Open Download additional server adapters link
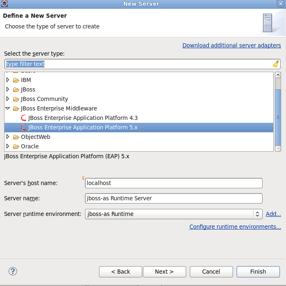The width and height of the screenshot is (286, 286). tap(231, 45)
